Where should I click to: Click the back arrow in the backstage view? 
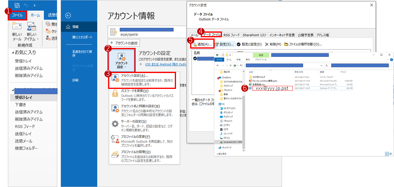(x=68, y=15)
